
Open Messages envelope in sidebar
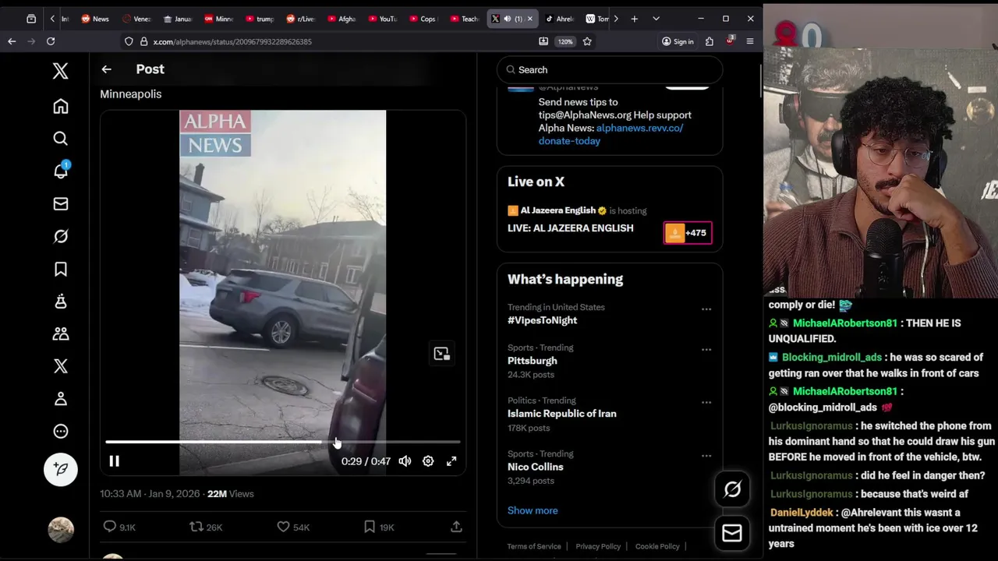pos(60,203)
